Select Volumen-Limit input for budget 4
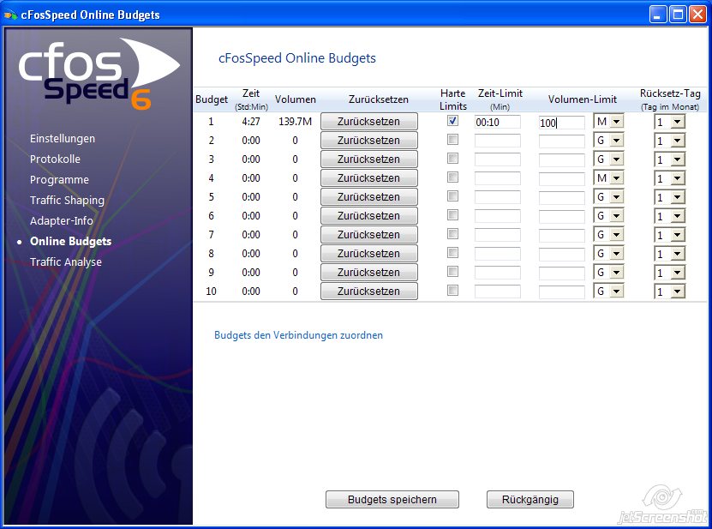 click(562, 179)
